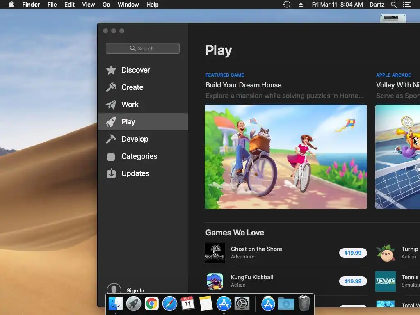Viewport: 420px width, 315px height.
Task: Open Launchpad from the Dock
Action: (x=134, y=304)
